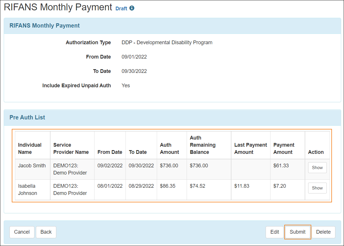Show details for Jacob Smith's authorization
The image size is (344, 246).
[x=317, y=167]
